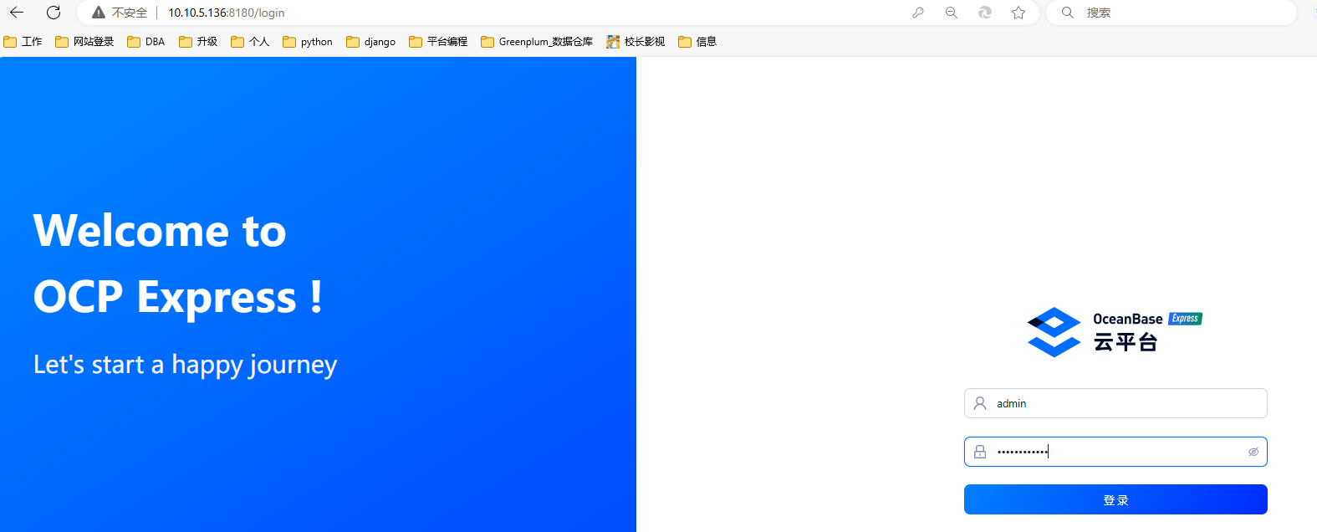Focus the password input field
1317x532 pixels.
tap(1115, 452)
